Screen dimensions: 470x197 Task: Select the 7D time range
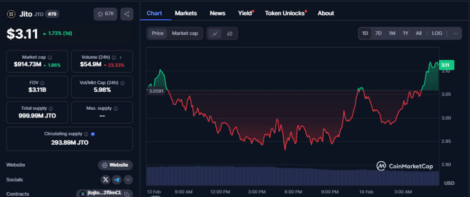coord(378,34)
